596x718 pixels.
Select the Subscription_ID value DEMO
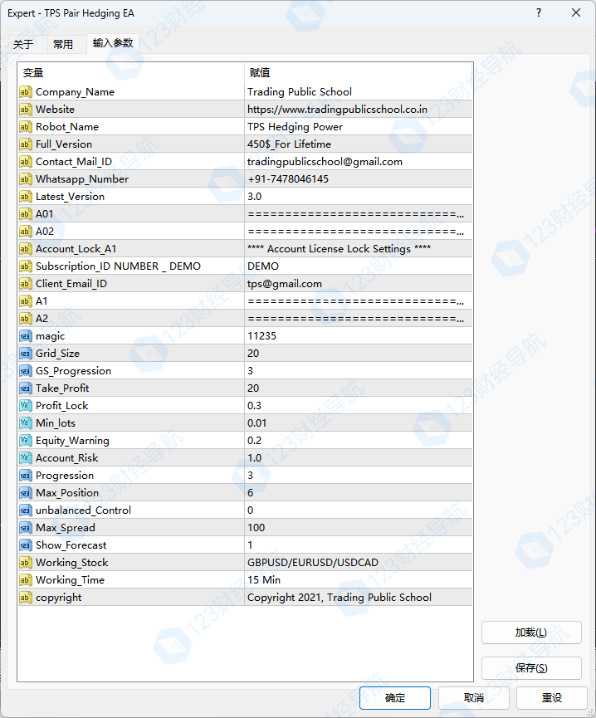pyautogui.click(x=263, y=266)
